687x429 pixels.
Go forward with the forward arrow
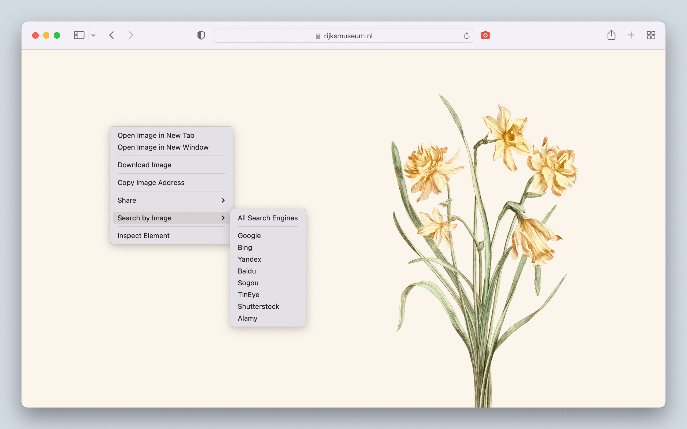pos(131,35)
